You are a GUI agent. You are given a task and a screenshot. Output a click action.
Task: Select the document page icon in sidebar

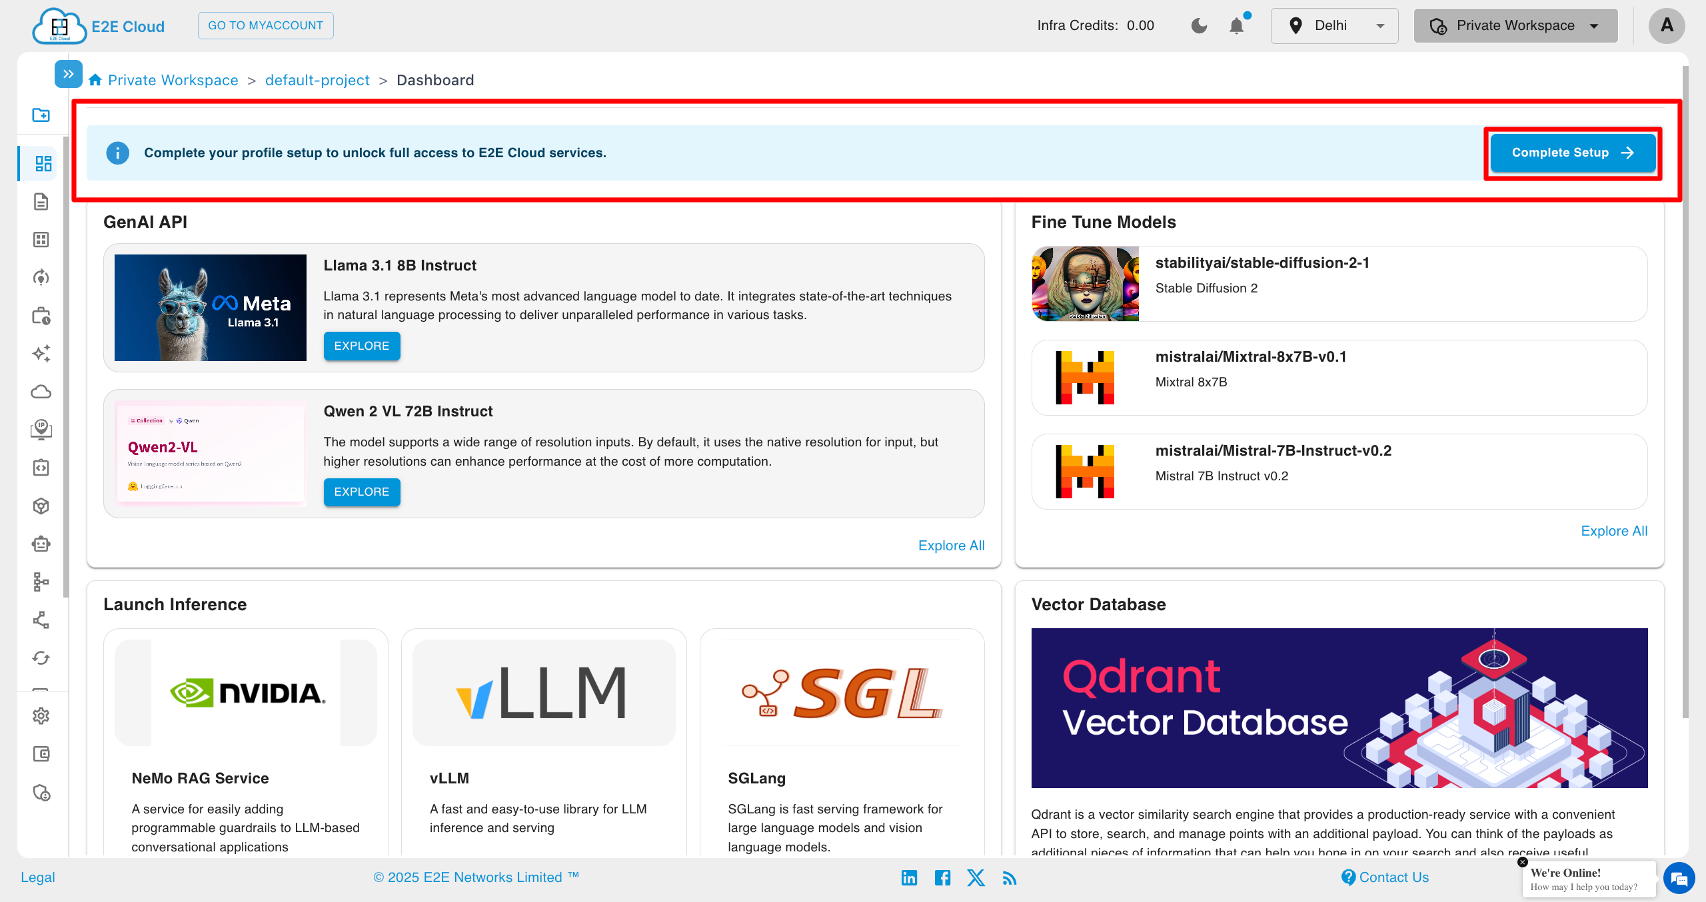pos(41,202)
